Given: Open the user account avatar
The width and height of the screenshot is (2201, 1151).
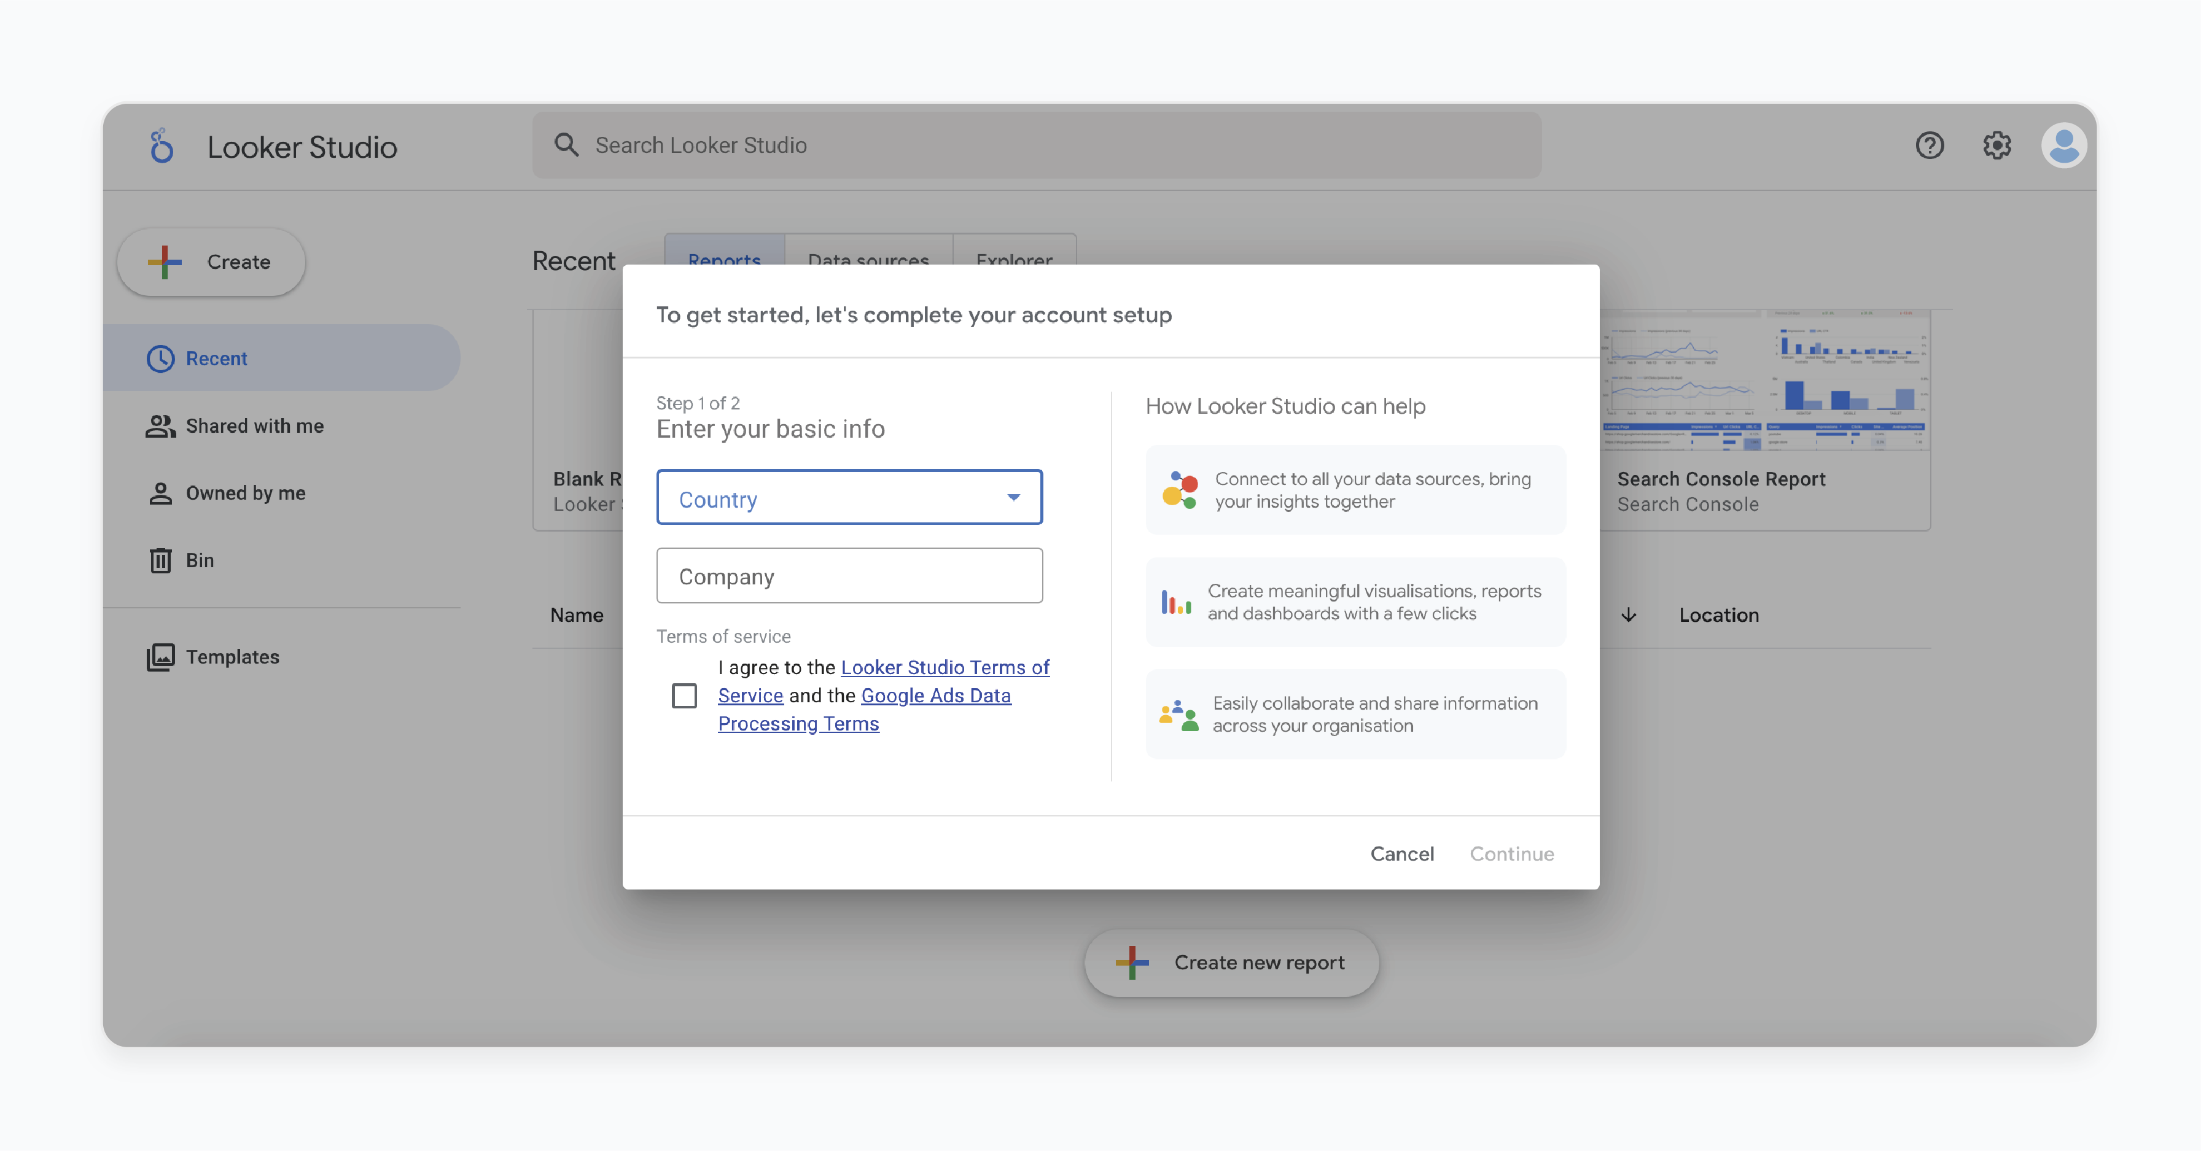Looking at the screenshot, I should (x=2063, y=145).
